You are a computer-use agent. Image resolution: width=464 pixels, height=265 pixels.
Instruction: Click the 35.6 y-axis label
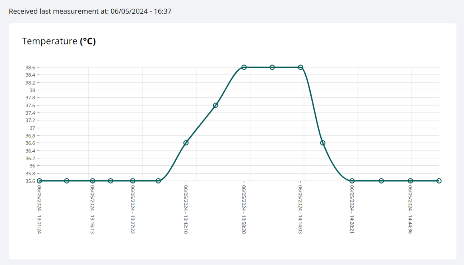[x=31, y=181]
